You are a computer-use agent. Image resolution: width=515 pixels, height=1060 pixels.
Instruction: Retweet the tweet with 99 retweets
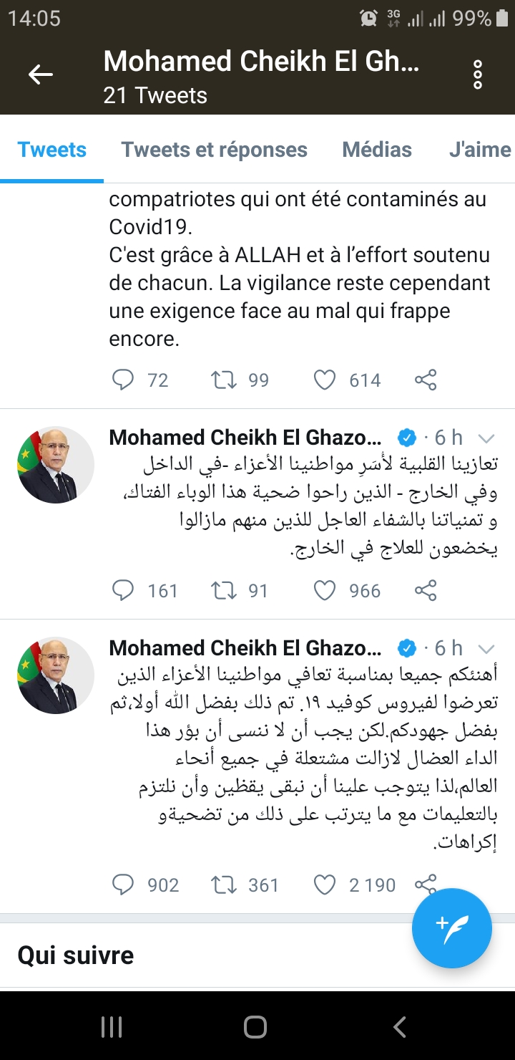pos(225,380)
